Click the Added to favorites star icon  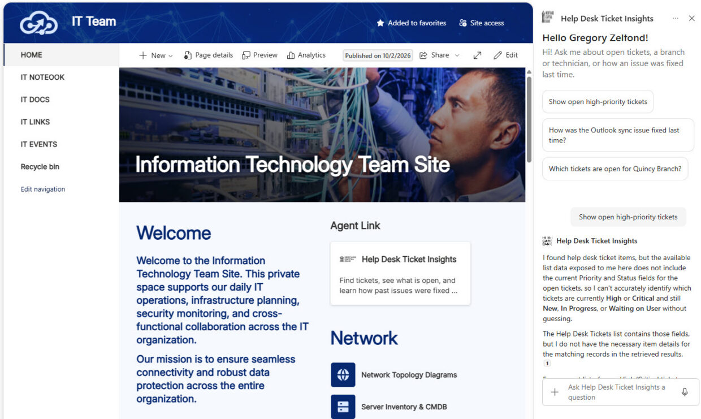[x=380, y=23]
